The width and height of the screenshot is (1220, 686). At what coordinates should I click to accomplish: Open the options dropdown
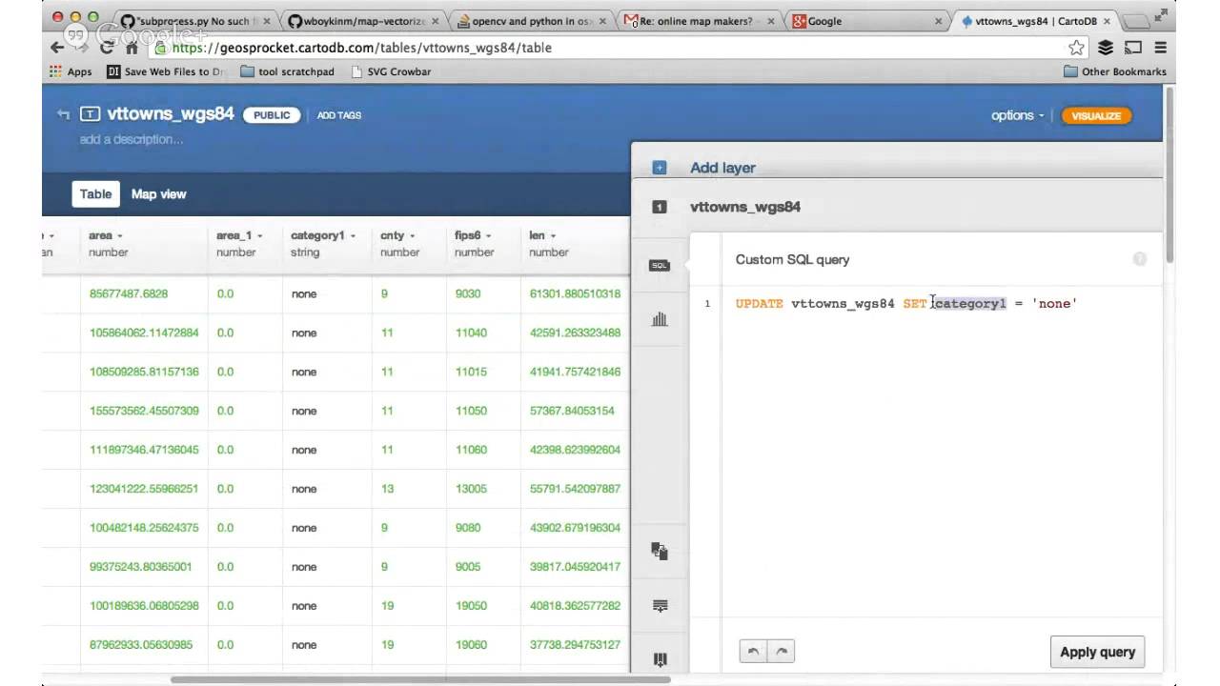pyautogui.click(x=1017, y=115)
